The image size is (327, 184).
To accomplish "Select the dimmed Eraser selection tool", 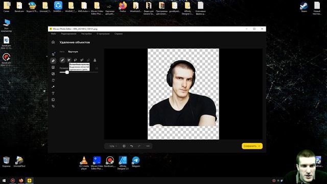I will tap(88, 60).
